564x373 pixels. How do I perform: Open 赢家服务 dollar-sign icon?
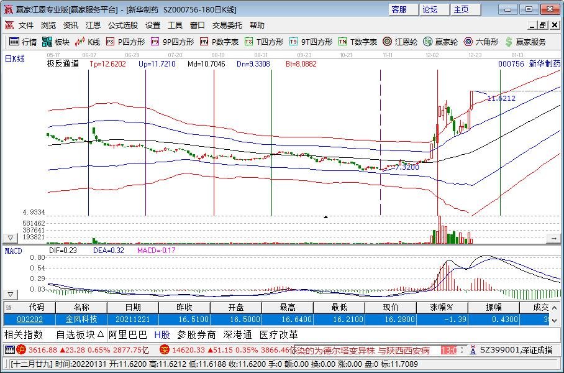[509, 42]
